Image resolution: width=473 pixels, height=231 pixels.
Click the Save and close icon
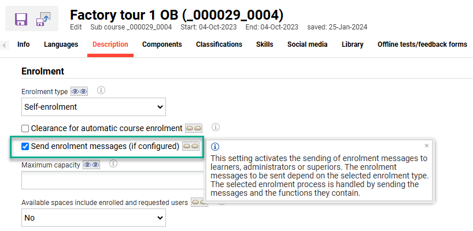point(43,19)
